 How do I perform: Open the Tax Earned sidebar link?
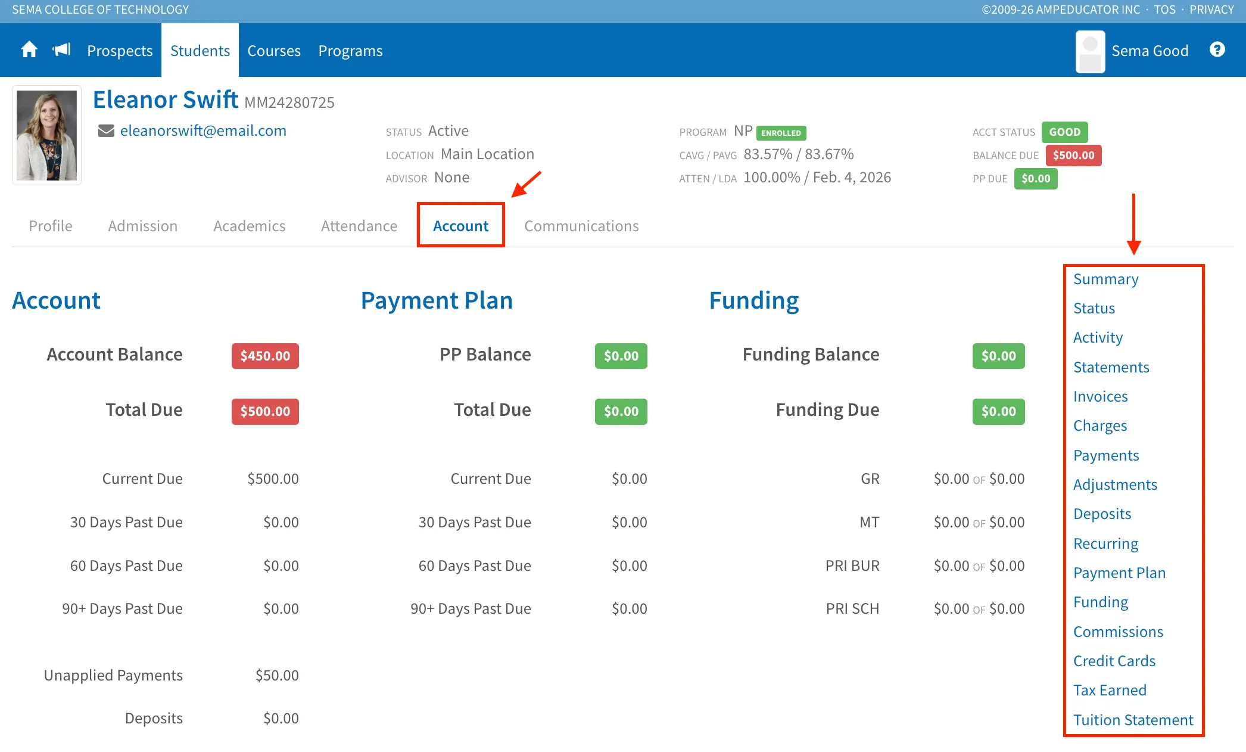coord(1110,690)
